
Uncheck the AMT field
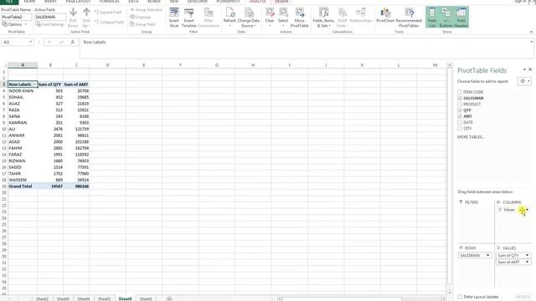[x=460, y=116]
